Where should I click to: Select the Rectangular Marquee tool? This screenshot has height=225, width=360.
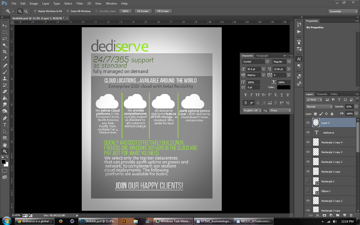[x=5, y=32]
